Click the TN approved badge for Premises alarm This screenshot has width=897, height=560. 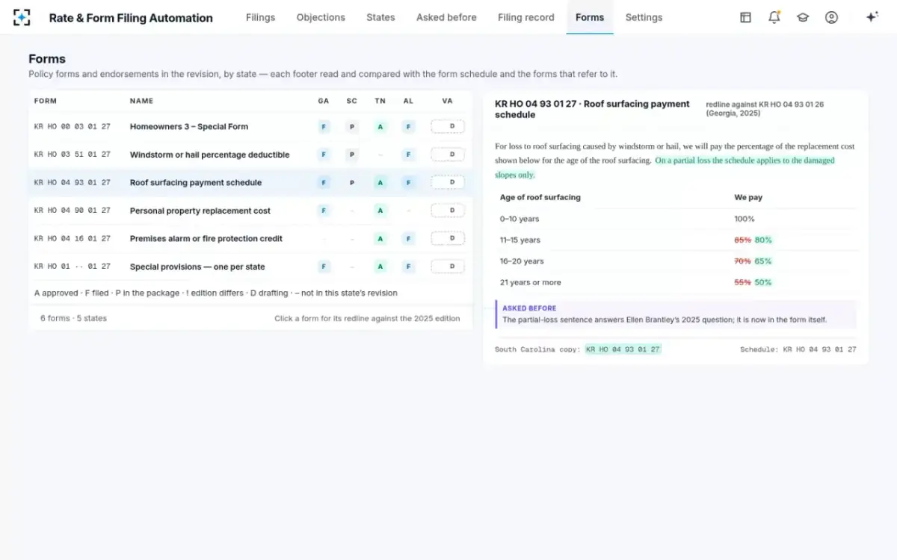pos(380,238)
